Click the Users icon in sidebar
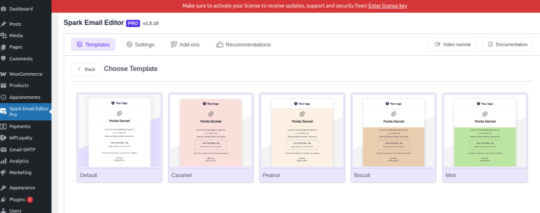Viewport: 540px width, 213px height. click(x=4, y=210)
